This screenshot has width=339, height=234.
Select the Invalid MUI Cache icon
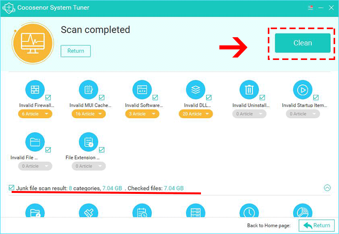[89, 89]
